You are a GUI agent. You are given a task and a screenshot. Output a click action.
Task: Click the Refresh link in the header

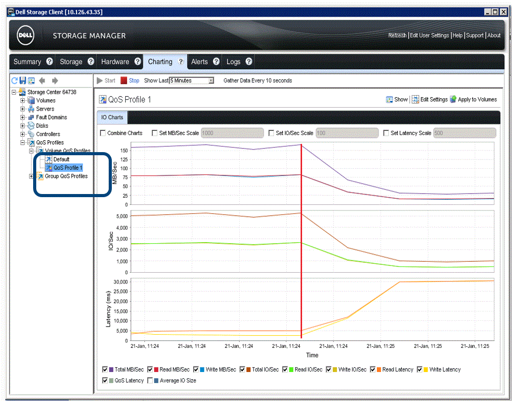coord(397,35)
